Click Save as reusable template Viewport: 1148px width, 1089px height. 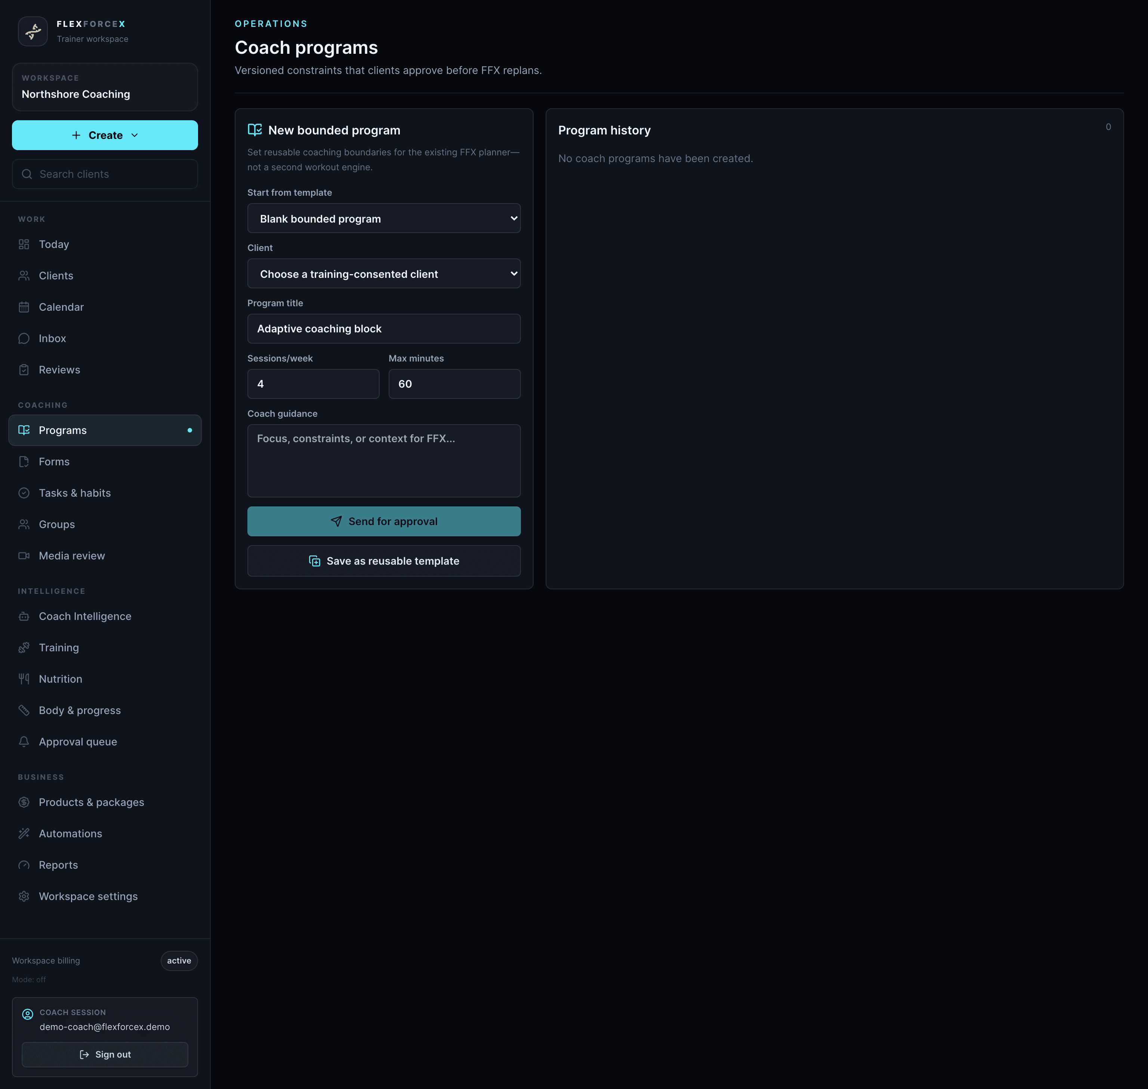point(384,561)
